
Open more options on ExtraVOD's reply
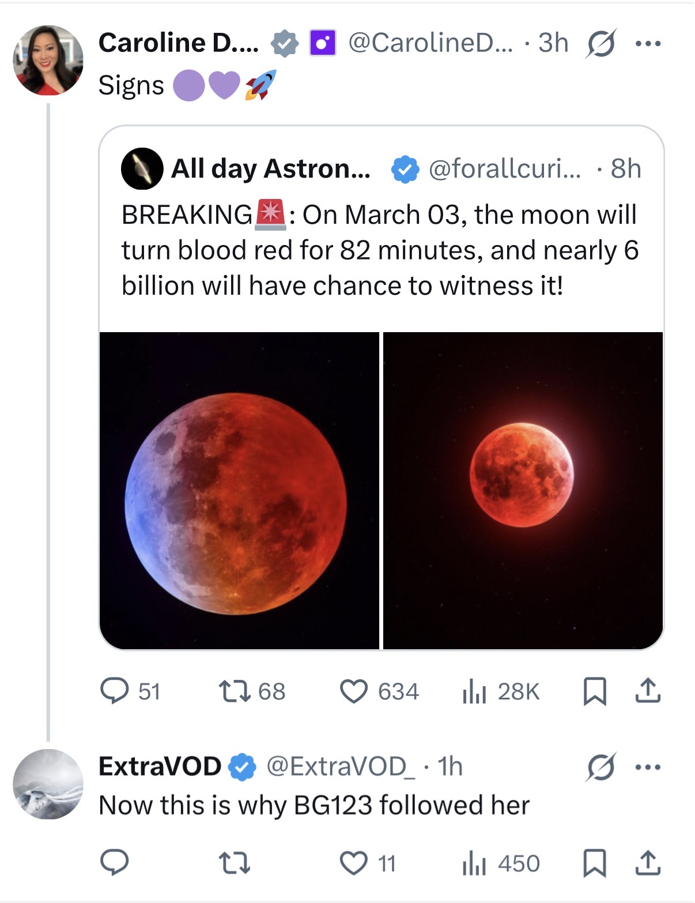pyautogui.click(x=648, y=767)
